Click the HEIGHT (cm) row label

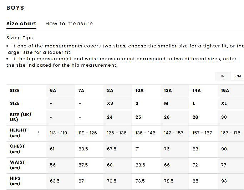tap(18, 133)
